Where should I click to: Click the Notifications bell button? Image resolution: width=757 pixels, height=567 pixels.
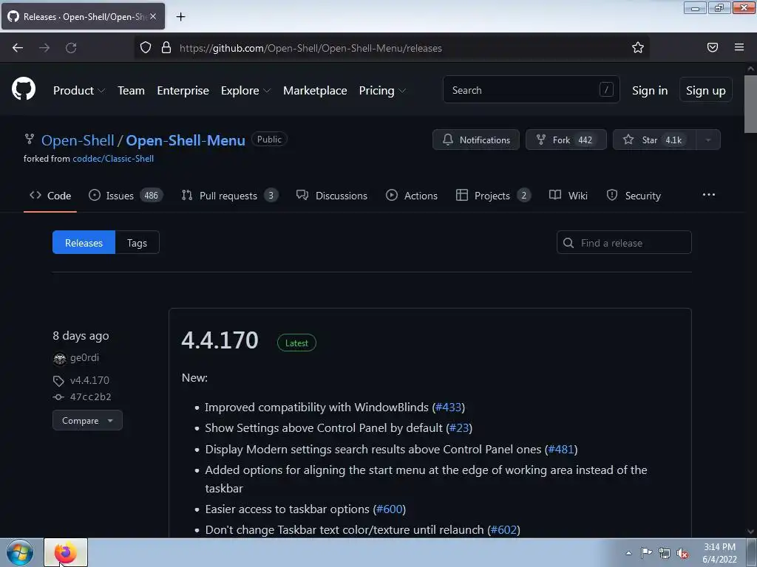pos(476,140)
